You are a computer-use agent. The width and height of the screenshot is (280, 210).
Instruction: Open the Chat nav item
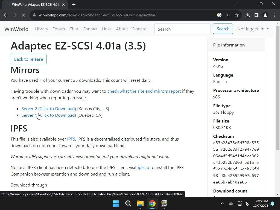click(74, 29)
